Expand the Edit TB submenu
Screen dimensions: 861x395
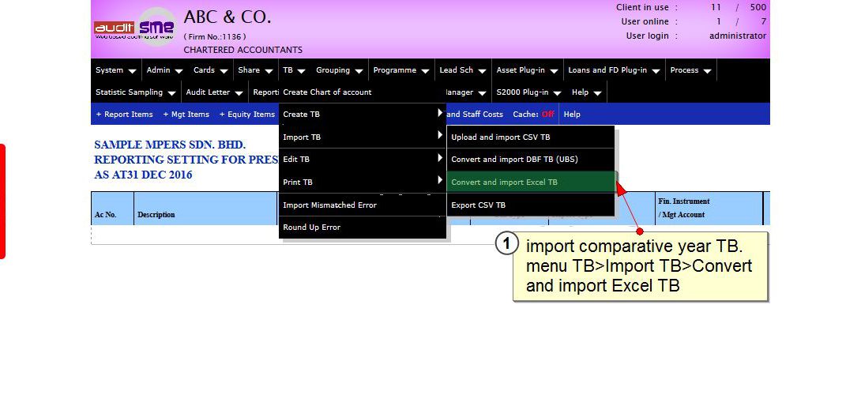(x=362, y=160)
